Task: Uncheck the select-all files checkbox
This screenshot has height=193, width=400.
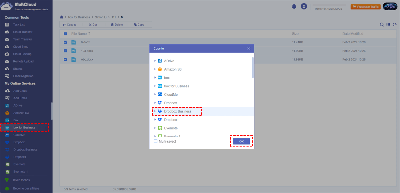Action: [65, 34]
